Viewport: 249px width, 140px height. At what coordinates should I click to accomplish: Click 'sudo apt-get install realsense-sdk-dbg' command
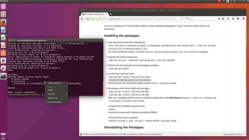point(129,95)
